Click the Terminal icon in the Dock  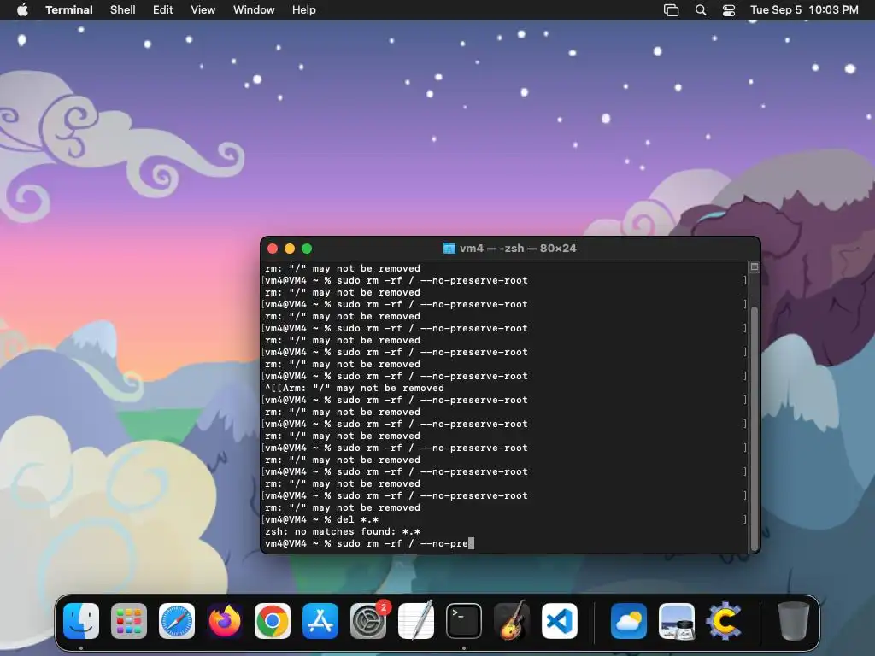(464, 621)
